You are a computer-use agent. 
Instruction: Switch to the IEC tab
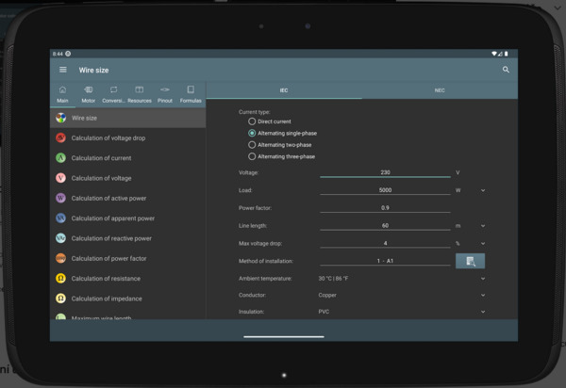284,90
